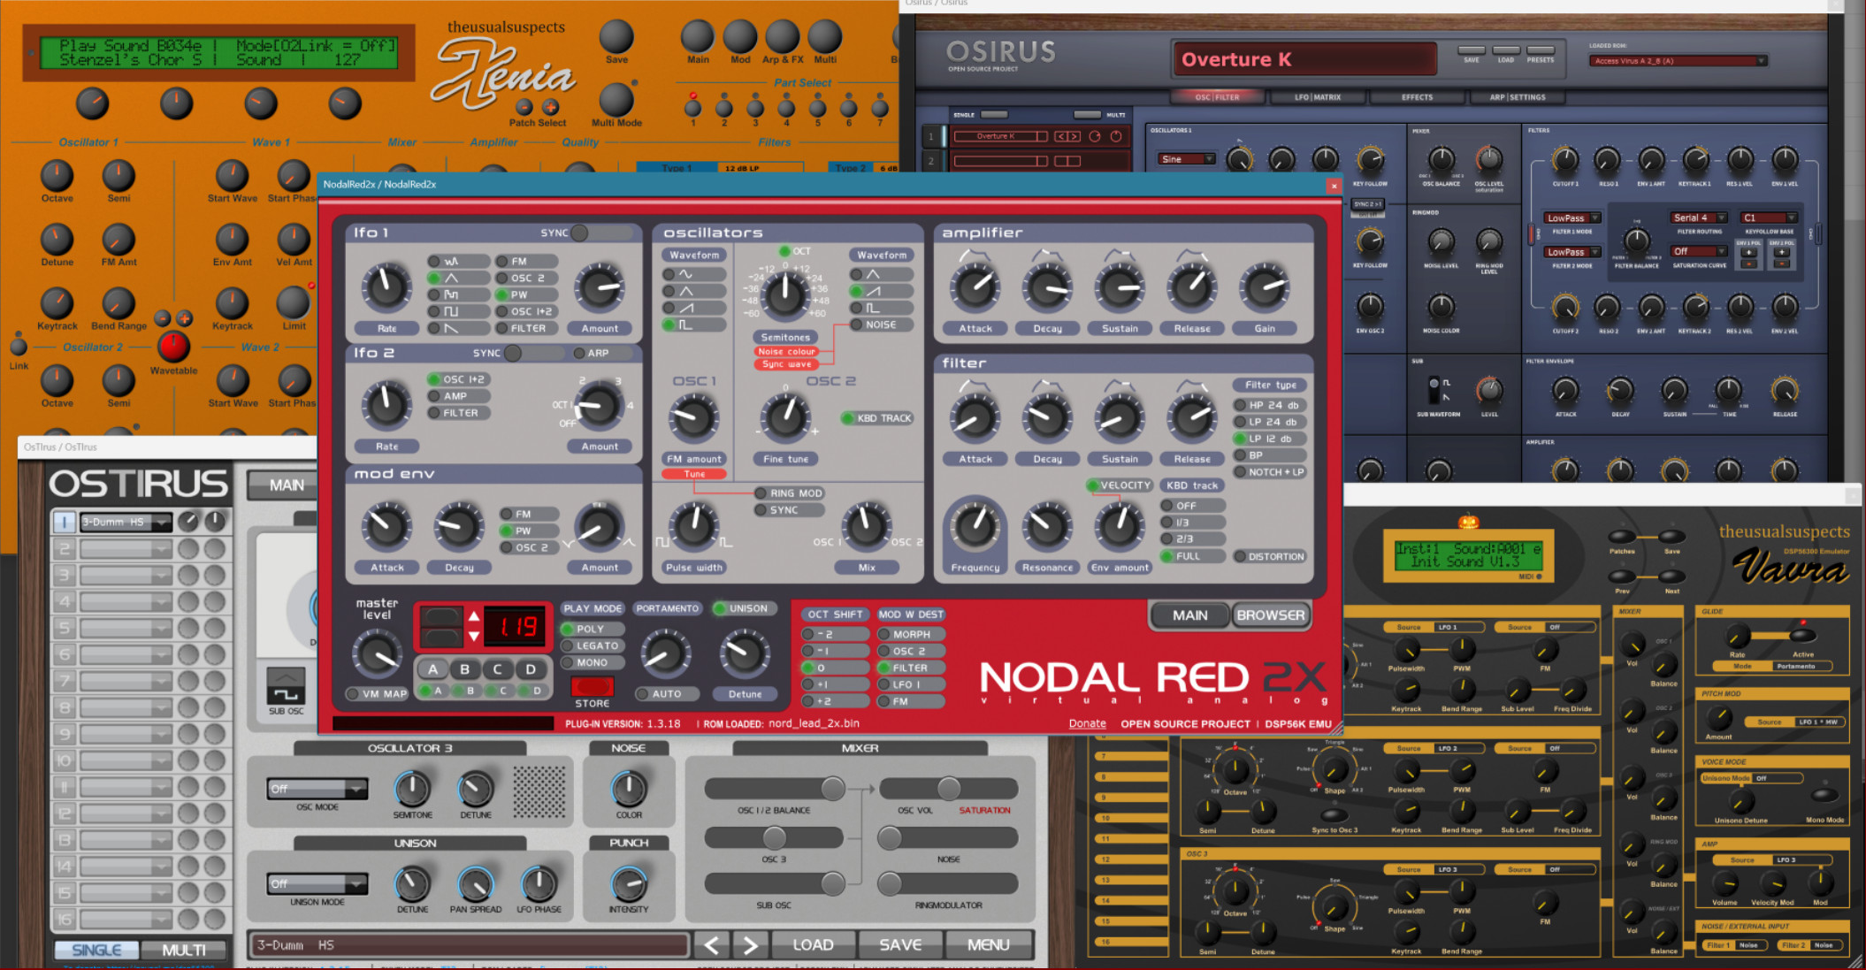This screenshot has width=1866, height=970.
Task: Select LEGATO play mode in NodalRed2x
Action: tap(593, 645)
